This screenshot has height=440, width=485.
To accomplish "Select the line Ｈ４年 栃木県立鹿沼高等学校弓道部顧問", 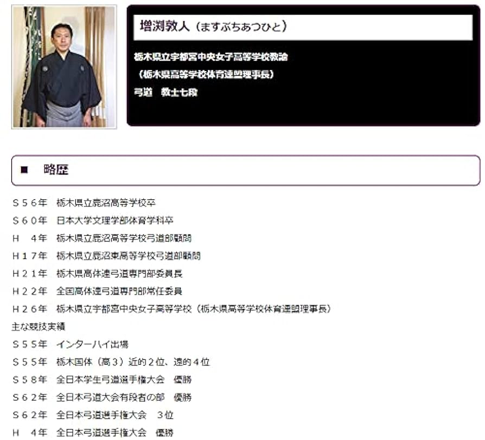I will (x=106, y=238).
